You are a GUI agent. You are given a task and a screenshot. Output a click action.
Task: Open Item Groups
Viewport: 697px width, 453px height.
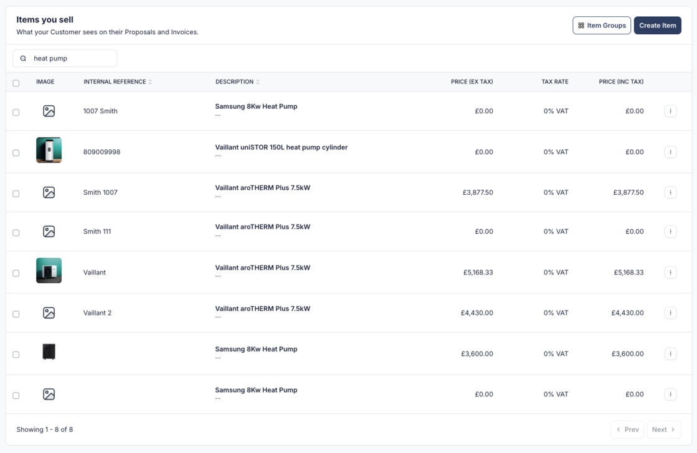click(601, 26)
